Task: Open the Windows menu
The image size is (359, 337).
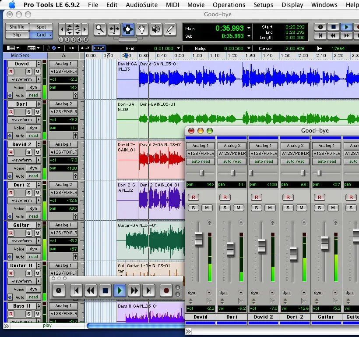Action: pos(324,5)
